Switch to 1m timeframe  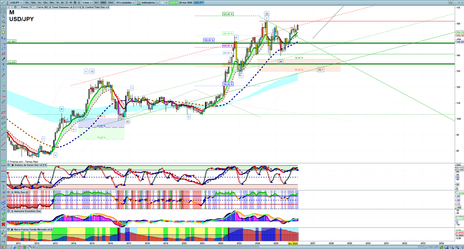pos(39,3)
